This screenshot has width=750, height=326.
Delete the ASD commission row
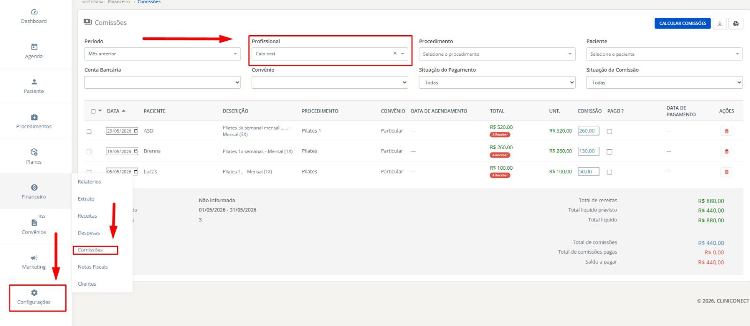pyautogui.click(x=727, y=131)
